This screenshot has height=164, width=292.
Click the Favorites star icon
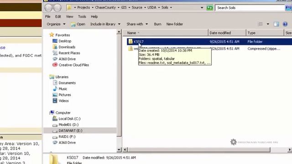(52, 35)
